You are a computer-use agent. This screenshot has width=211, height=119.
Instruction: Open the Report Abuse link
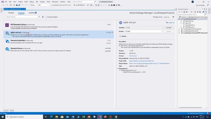[x=149, y=63]
